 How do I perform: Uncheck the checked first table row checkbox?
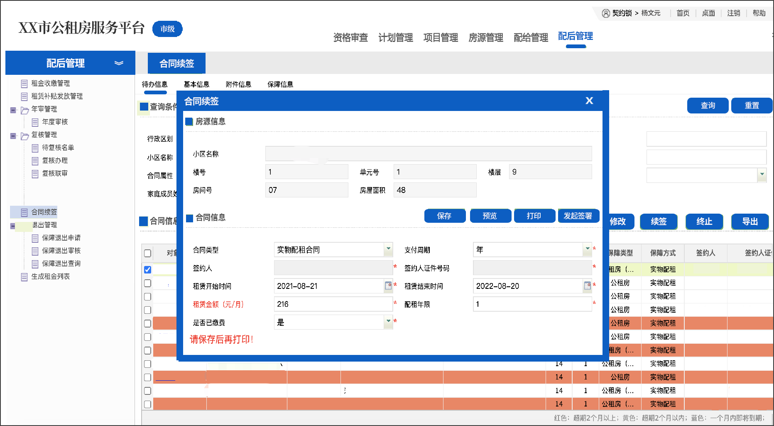[x=147, y=269]
